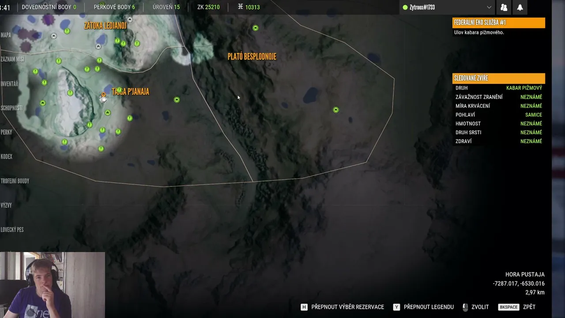Click the mission text 'Ulov kabara pižmového.'
The image size is (565, 318).
(479, 33)
